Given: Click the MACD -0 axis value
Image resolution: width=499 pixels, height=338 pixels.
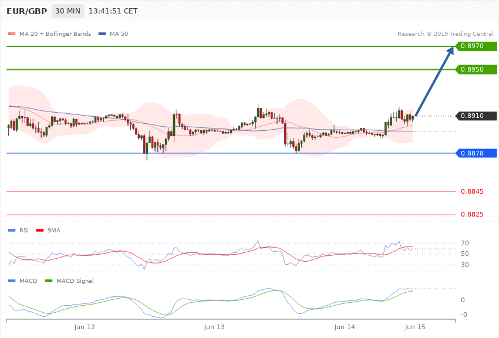Looking at the screenshot, I should click(464, 315).
